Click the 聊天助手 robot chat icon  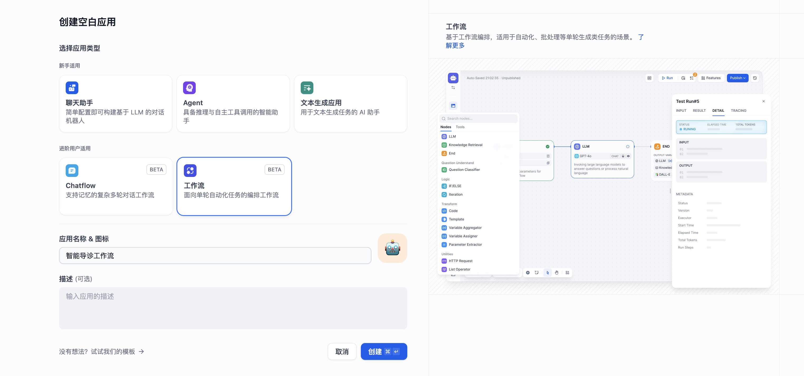[x=72, y=88]
